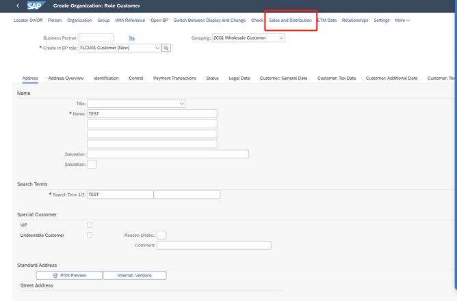Screen dimensions: 457x301
Task: Expand the More menu in toolbar
Action: (402, 20)
